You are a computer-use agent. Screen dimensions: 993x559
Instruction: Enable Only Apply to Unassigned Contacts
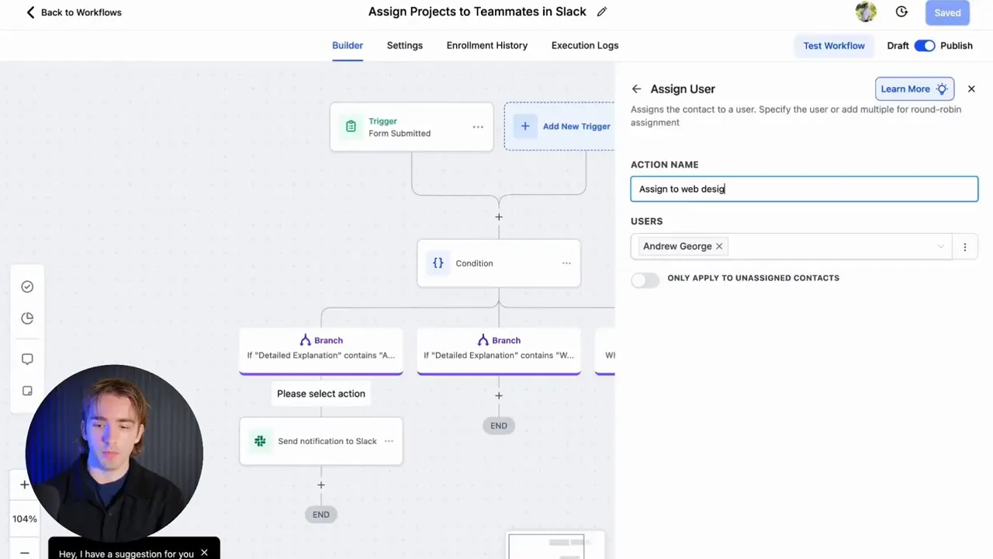(x=645, y=279)
